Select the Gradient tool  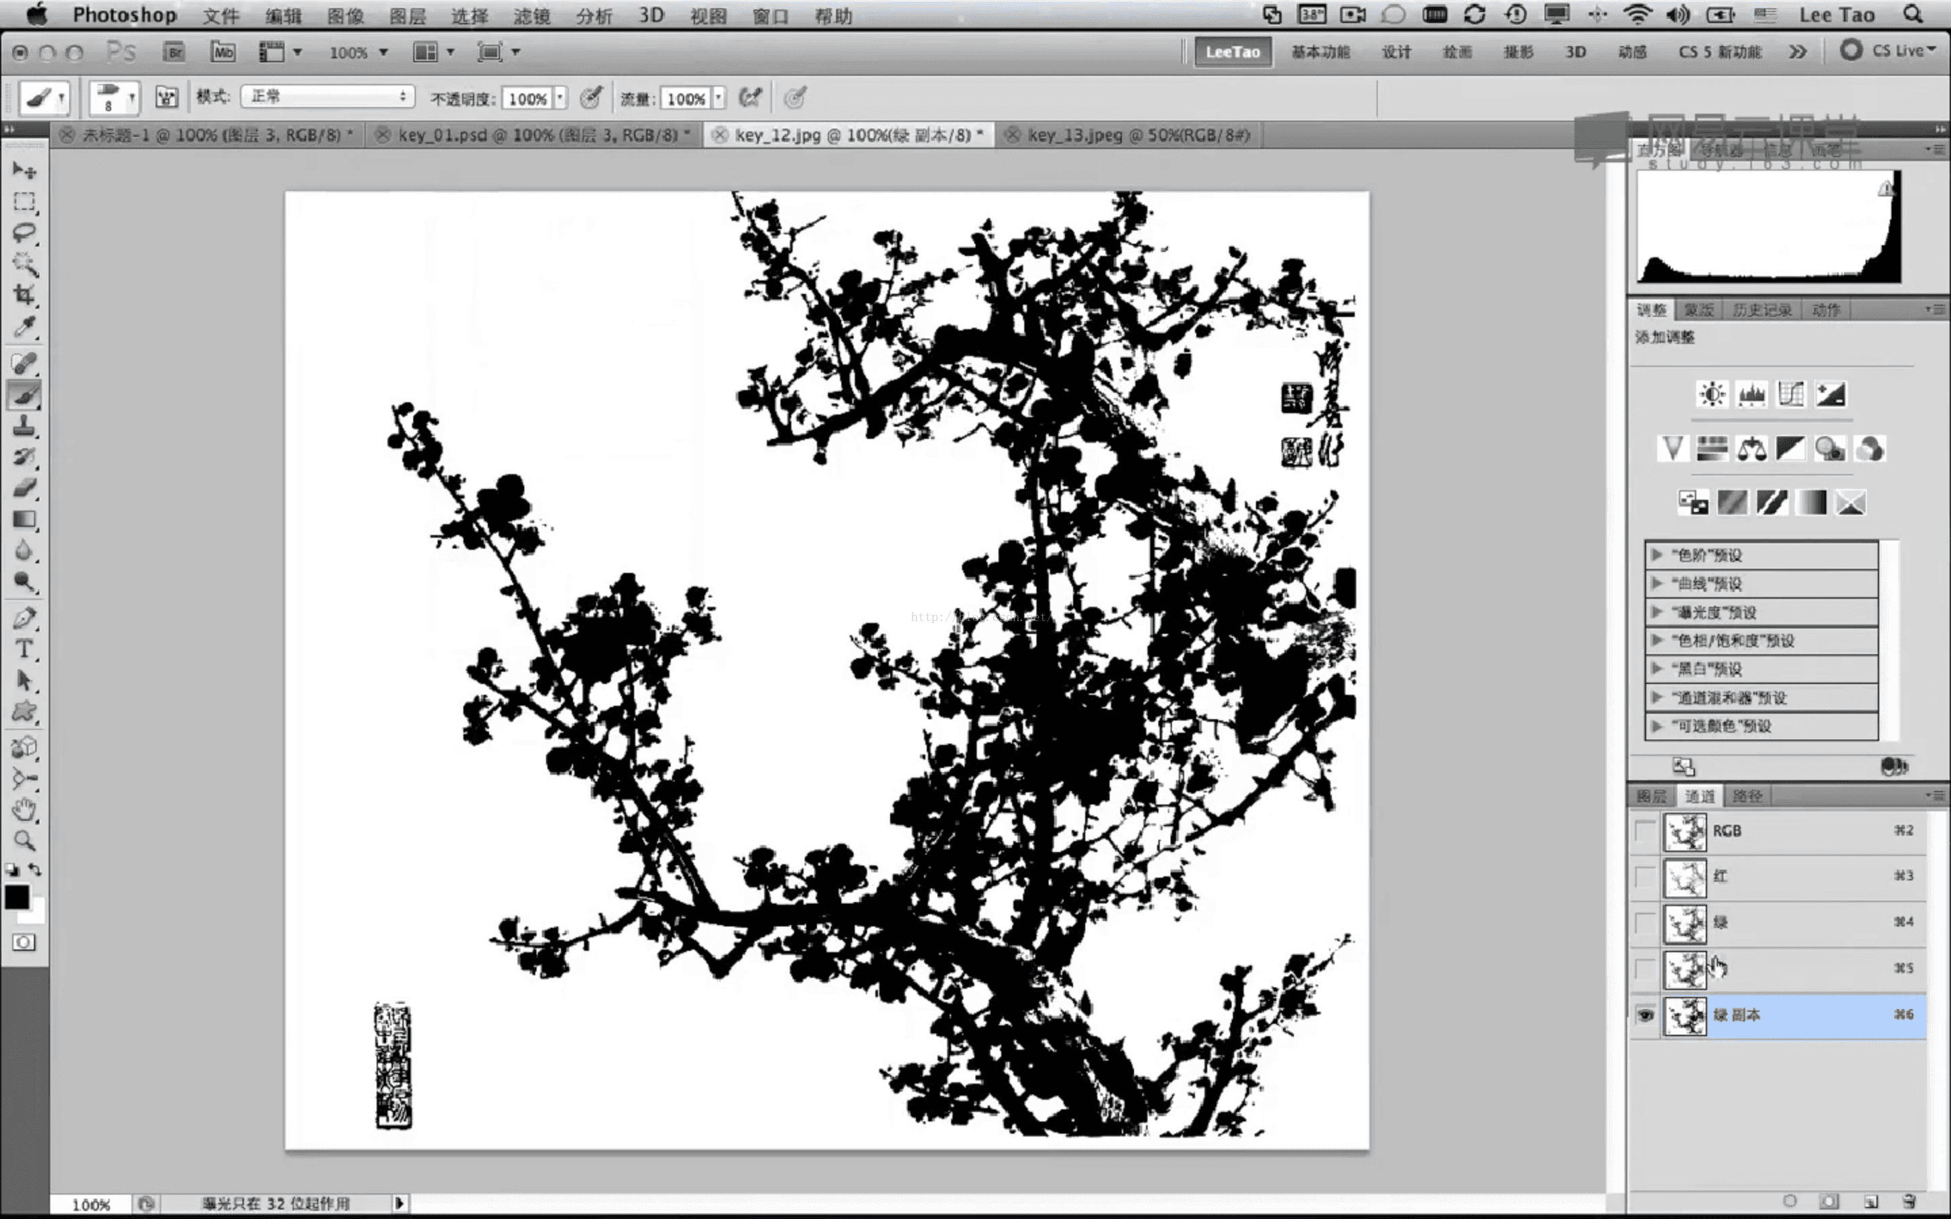pyautogui.click(x=24, y=519)
